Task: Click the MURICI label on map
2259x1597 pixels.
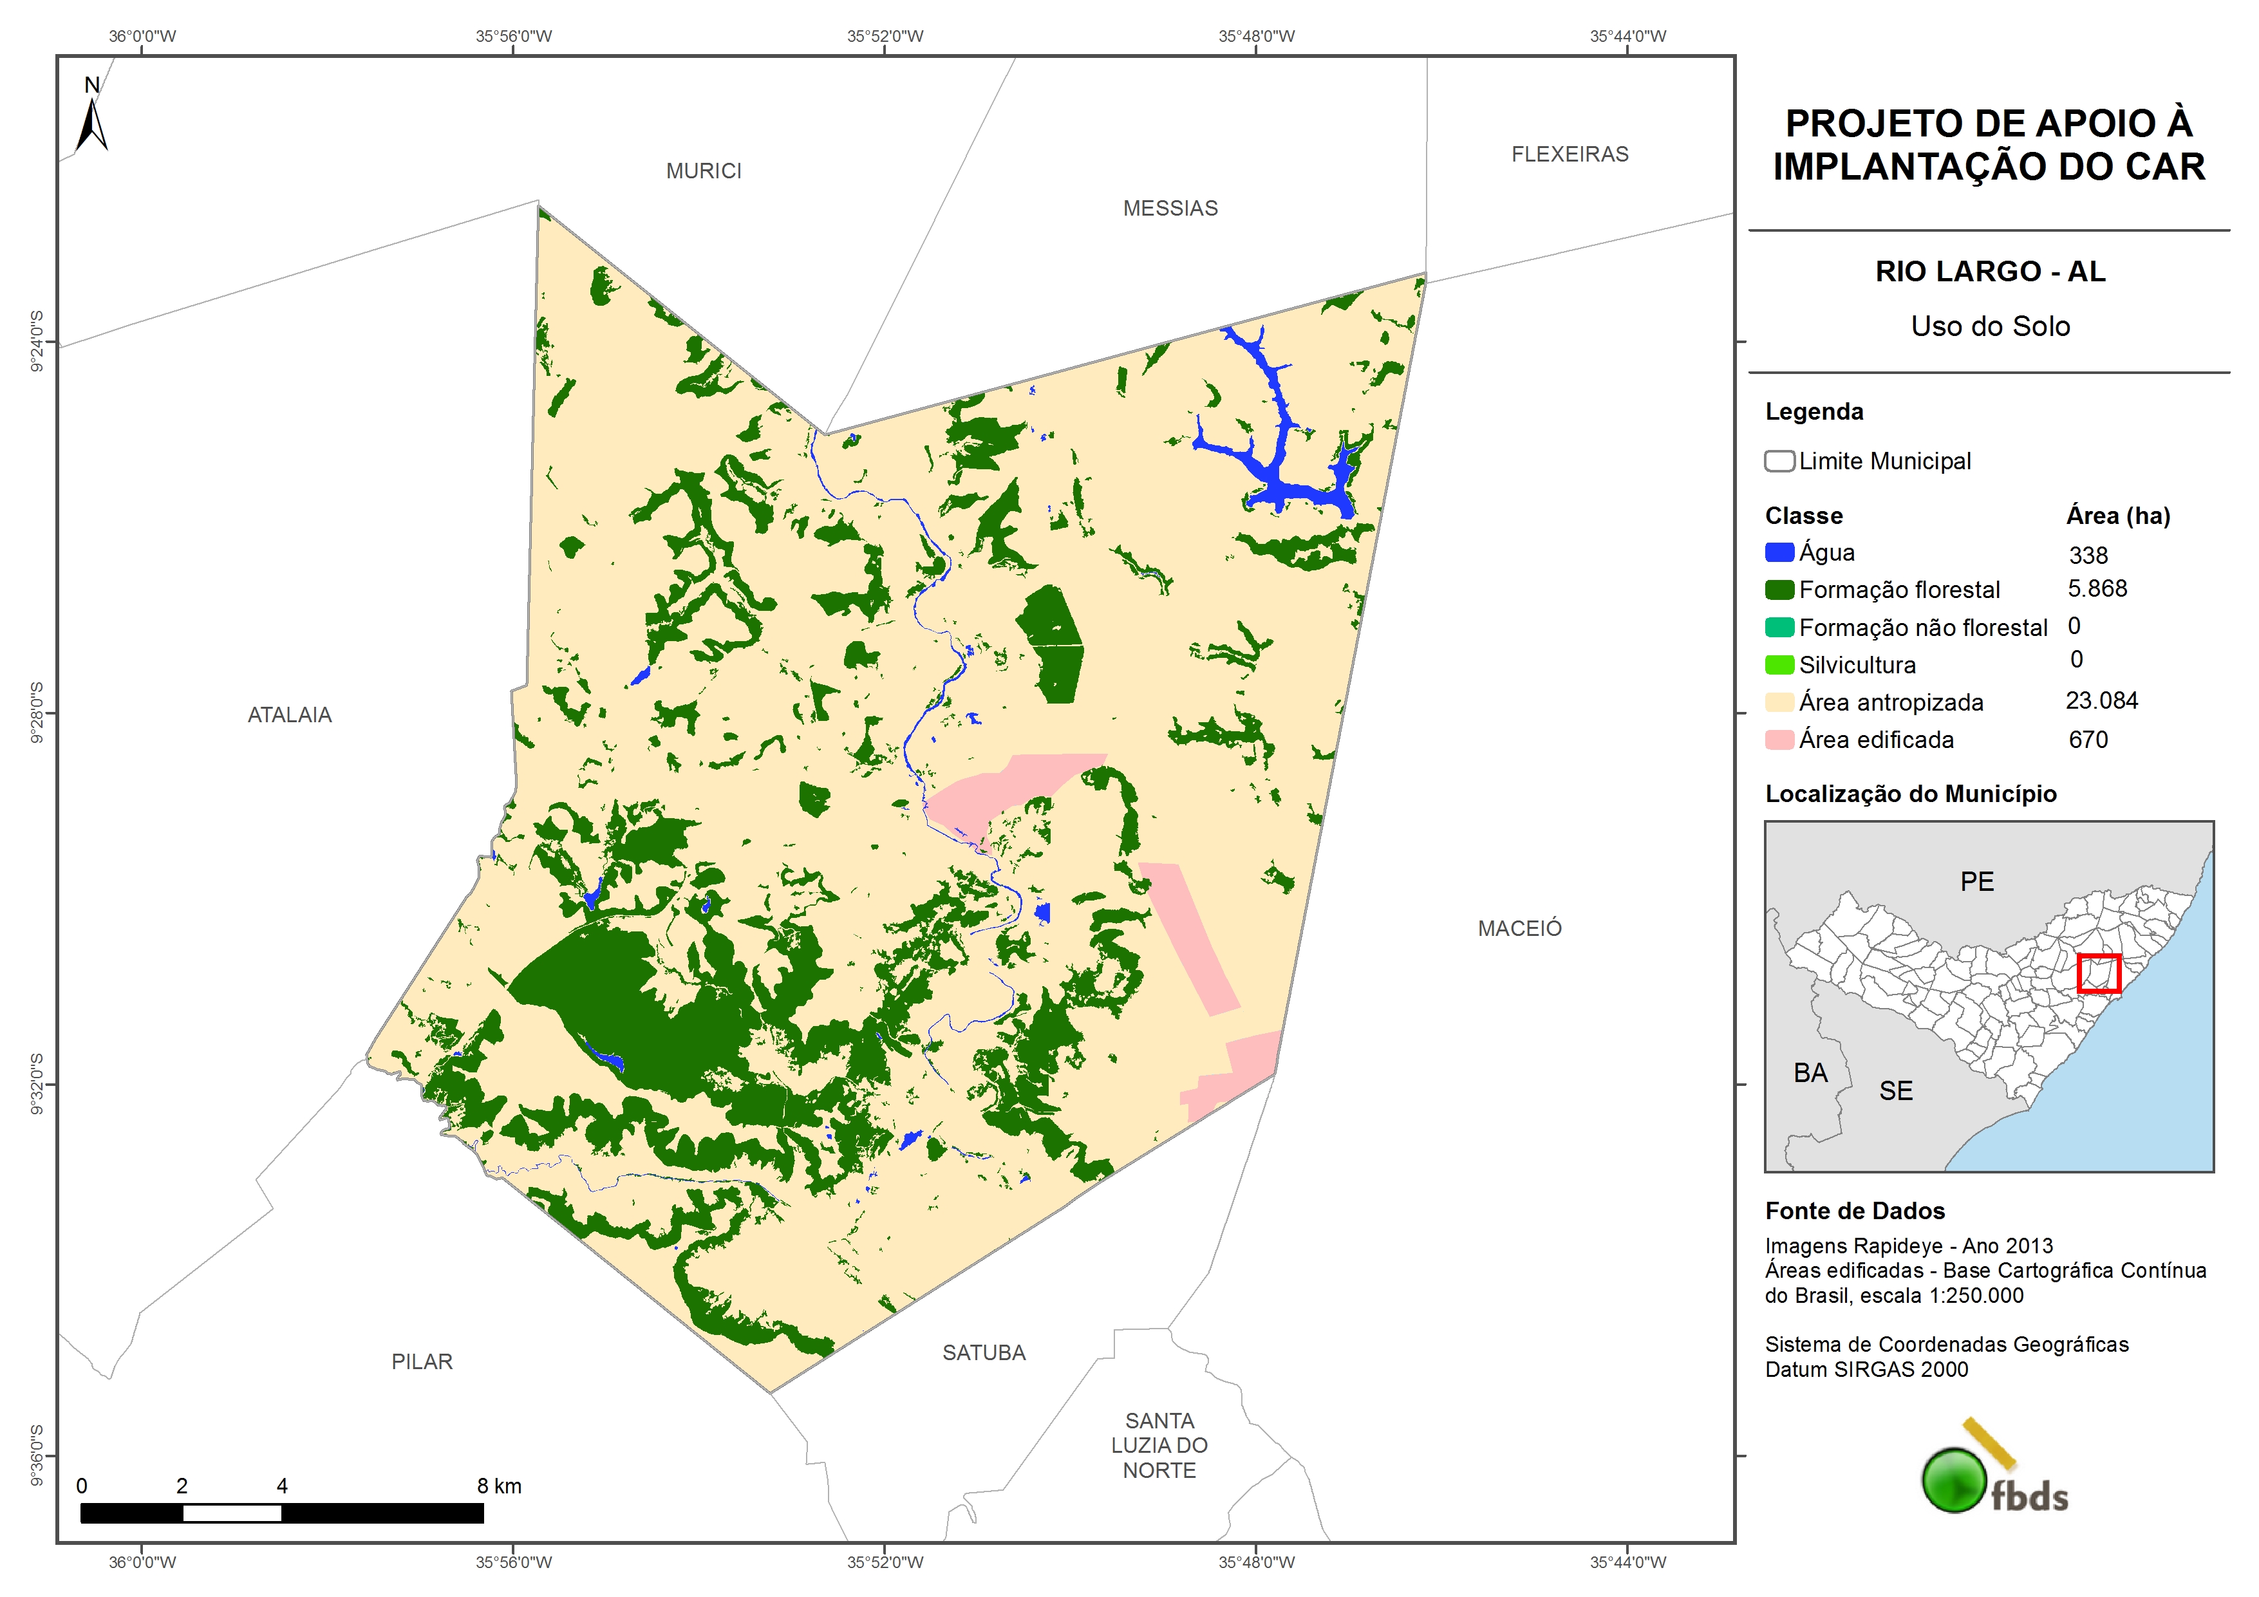Action: (x=704, y=171)
